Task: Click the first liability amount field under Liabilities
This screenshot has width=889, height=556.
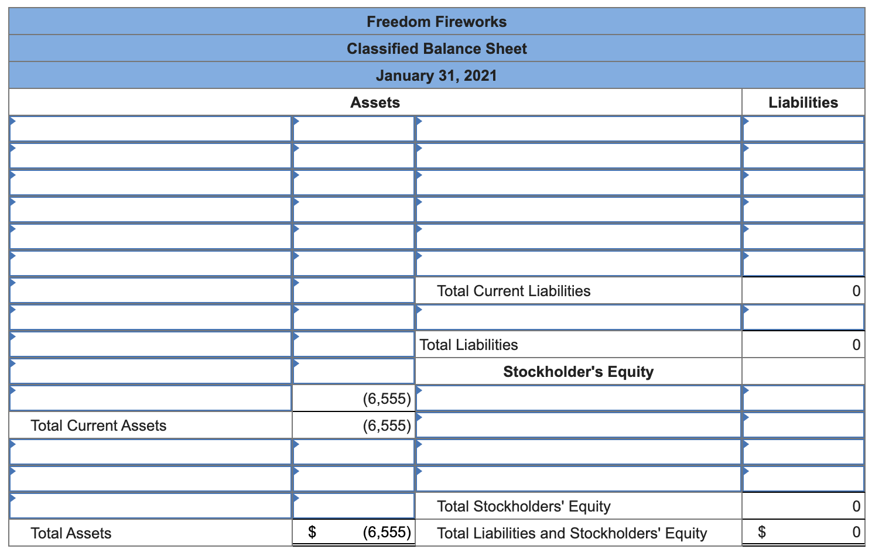Action: point(803,129)
